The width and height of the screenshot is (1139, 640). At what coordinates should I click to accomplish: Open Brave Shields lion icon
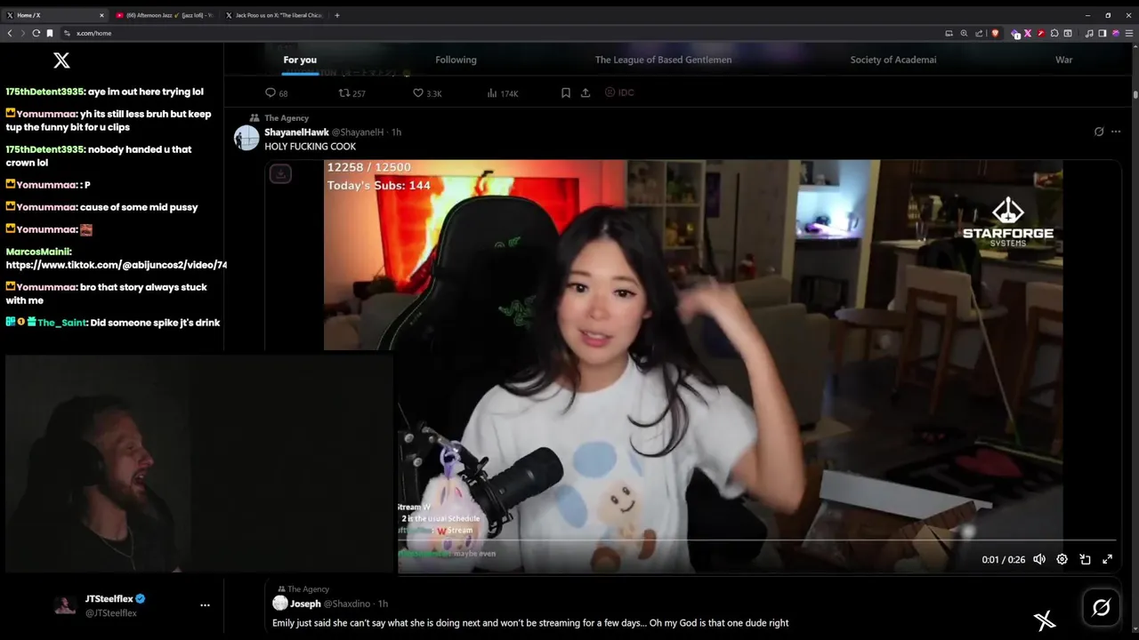click(995, 33)
